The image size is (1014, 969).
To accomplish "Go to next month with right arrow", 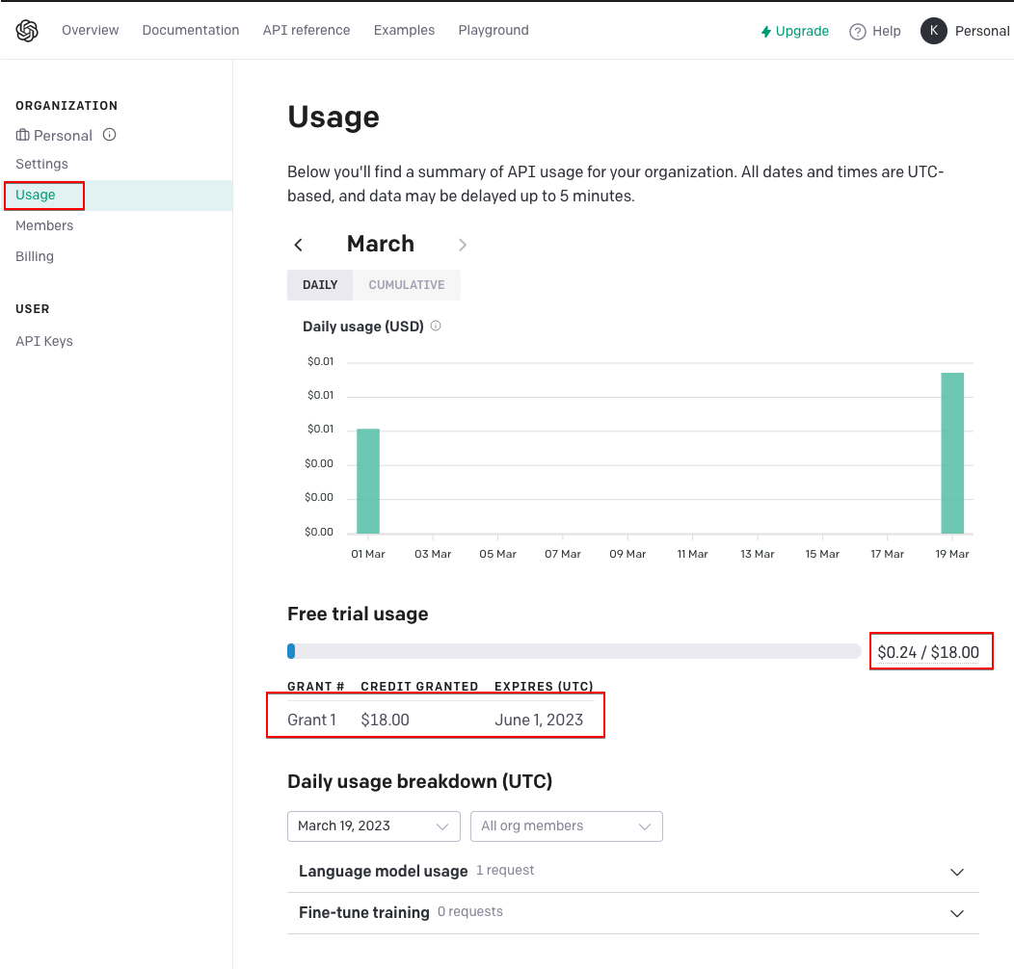I will (463, 245).
